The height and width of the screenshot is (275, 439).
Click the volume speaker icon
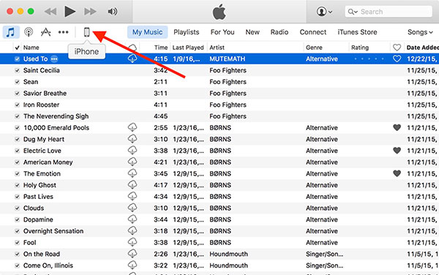point(113,12)
